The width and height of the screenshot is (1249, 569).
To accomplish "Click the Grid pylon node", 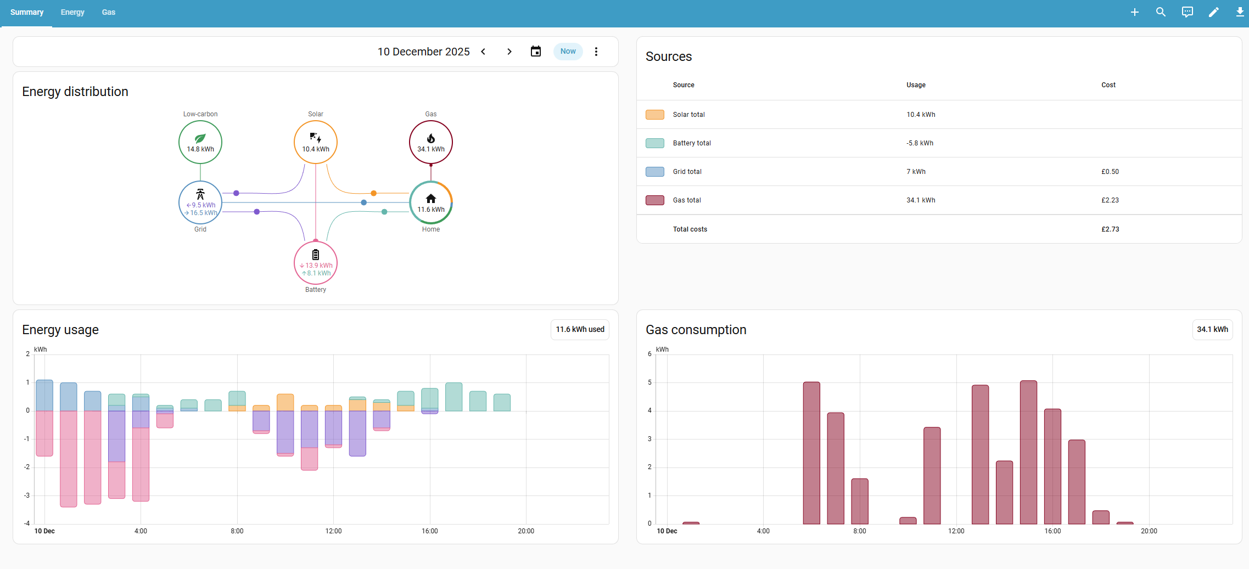I will [x=200, y=202].
